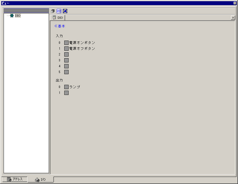Switch to the アドレス bottom tab
Viewport: 238px width, 184px height.
tap(15, 179)
